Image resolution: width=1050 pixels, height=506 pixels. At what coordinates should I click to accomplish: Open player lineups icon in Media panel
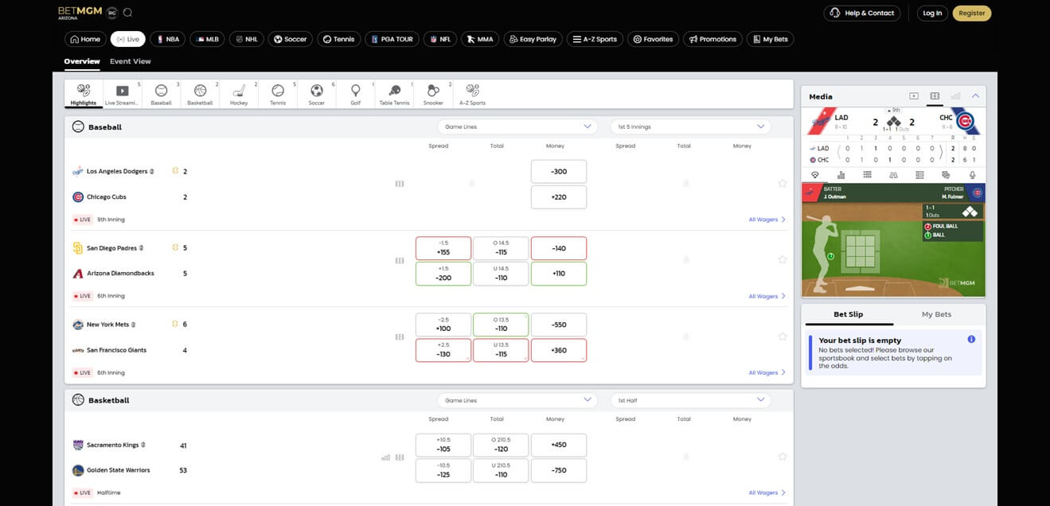[x=893, y=175]
